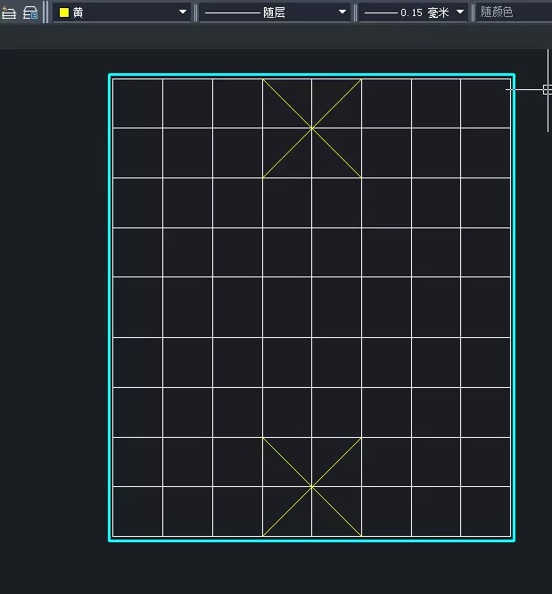Click toolbar grip handle left of color dropdown
Viewport: 552px width, 594px height.
(x=46, y=12)
